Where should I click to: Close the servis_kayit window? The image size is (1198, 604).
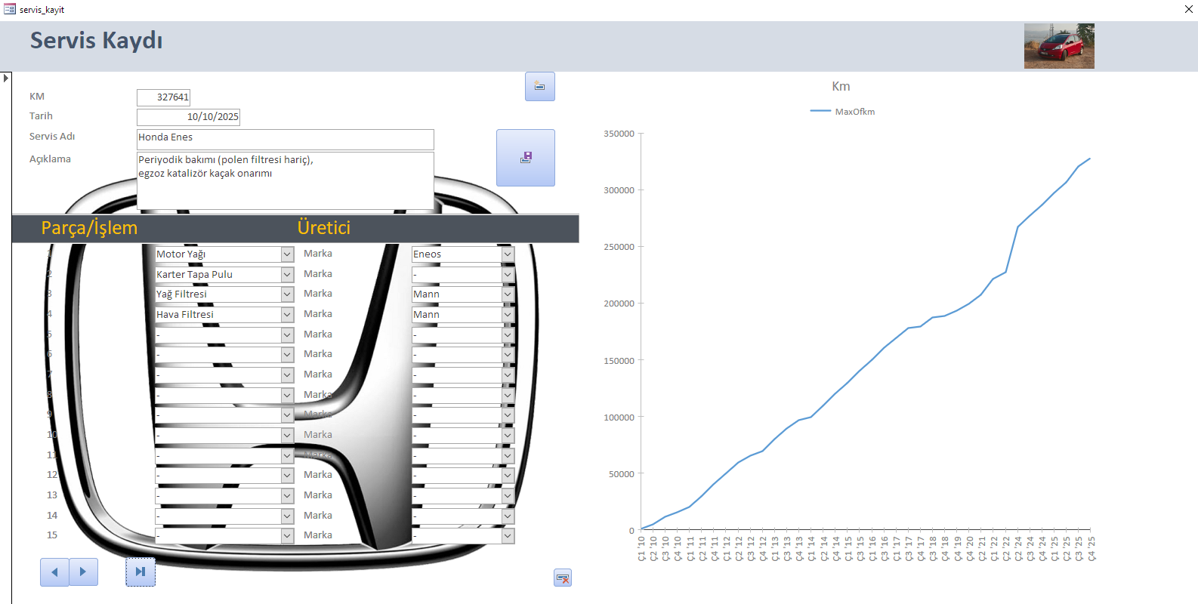click(1188, 9)
